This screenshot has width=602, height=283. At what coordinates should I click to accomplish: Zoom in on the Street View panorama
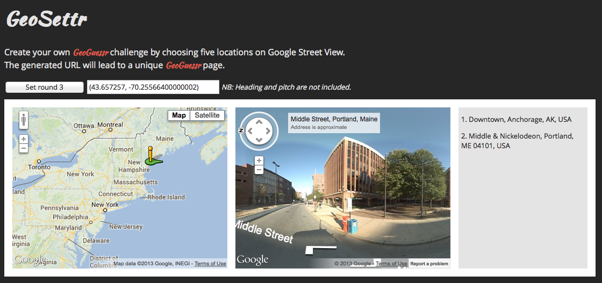pyautogui.click(x=259, y=161)
